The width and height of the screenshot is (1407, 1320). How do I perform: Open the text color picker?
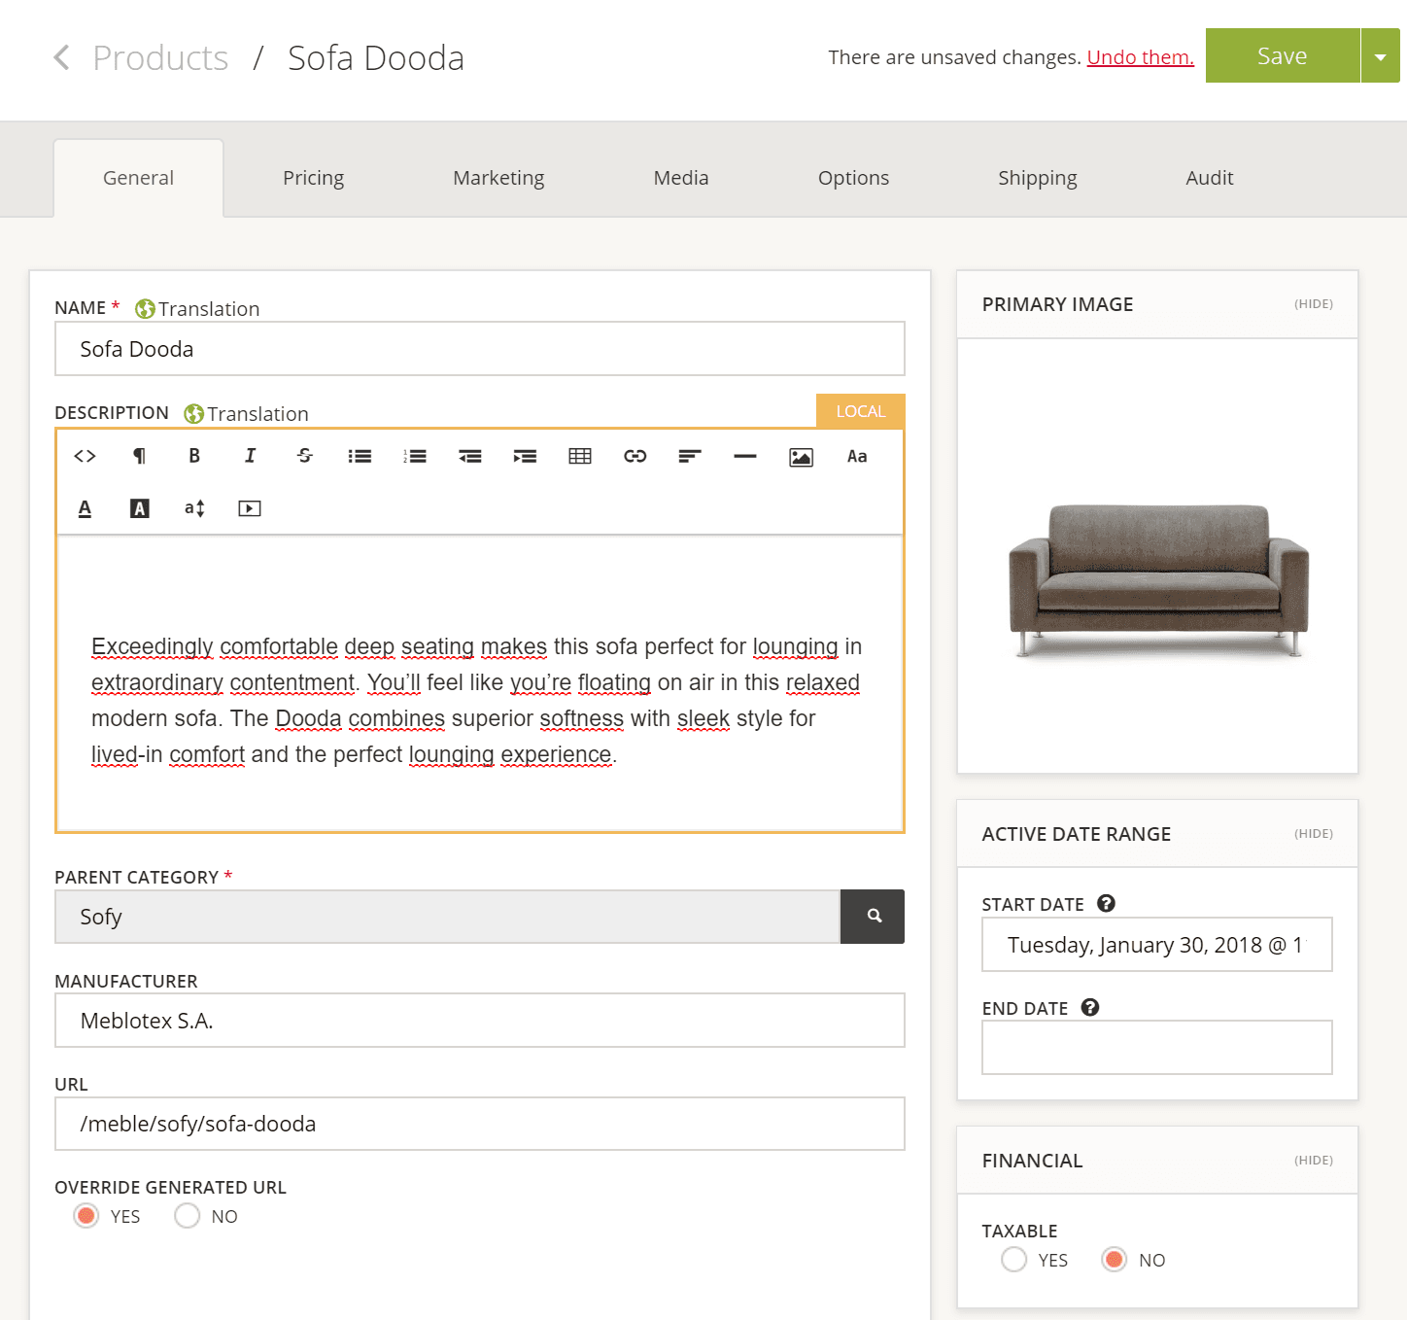85,508
